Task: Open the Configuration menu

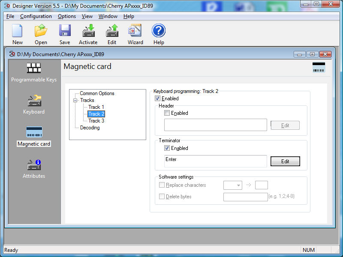Action: pyautogui.click(x=36, y=16)
